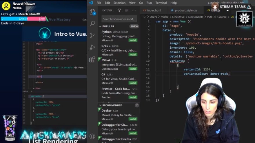Click the Newest follower avatar icon
255x143 pixels.
6,6
